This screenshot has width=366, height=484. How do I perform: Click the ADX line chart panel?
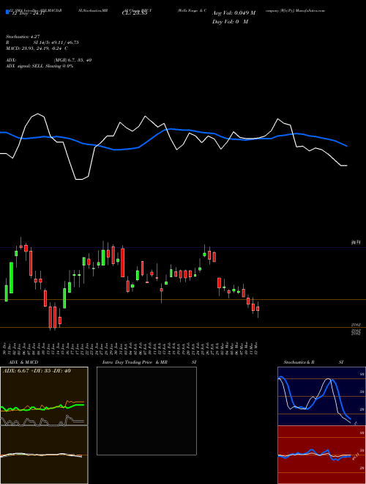click(x=44, y=396)
